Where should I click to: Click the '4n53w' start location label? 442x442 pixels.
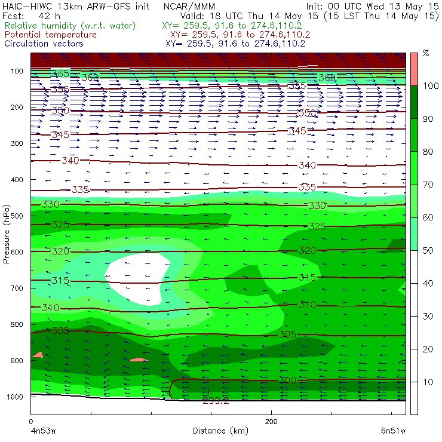click(x=43, y=431)
